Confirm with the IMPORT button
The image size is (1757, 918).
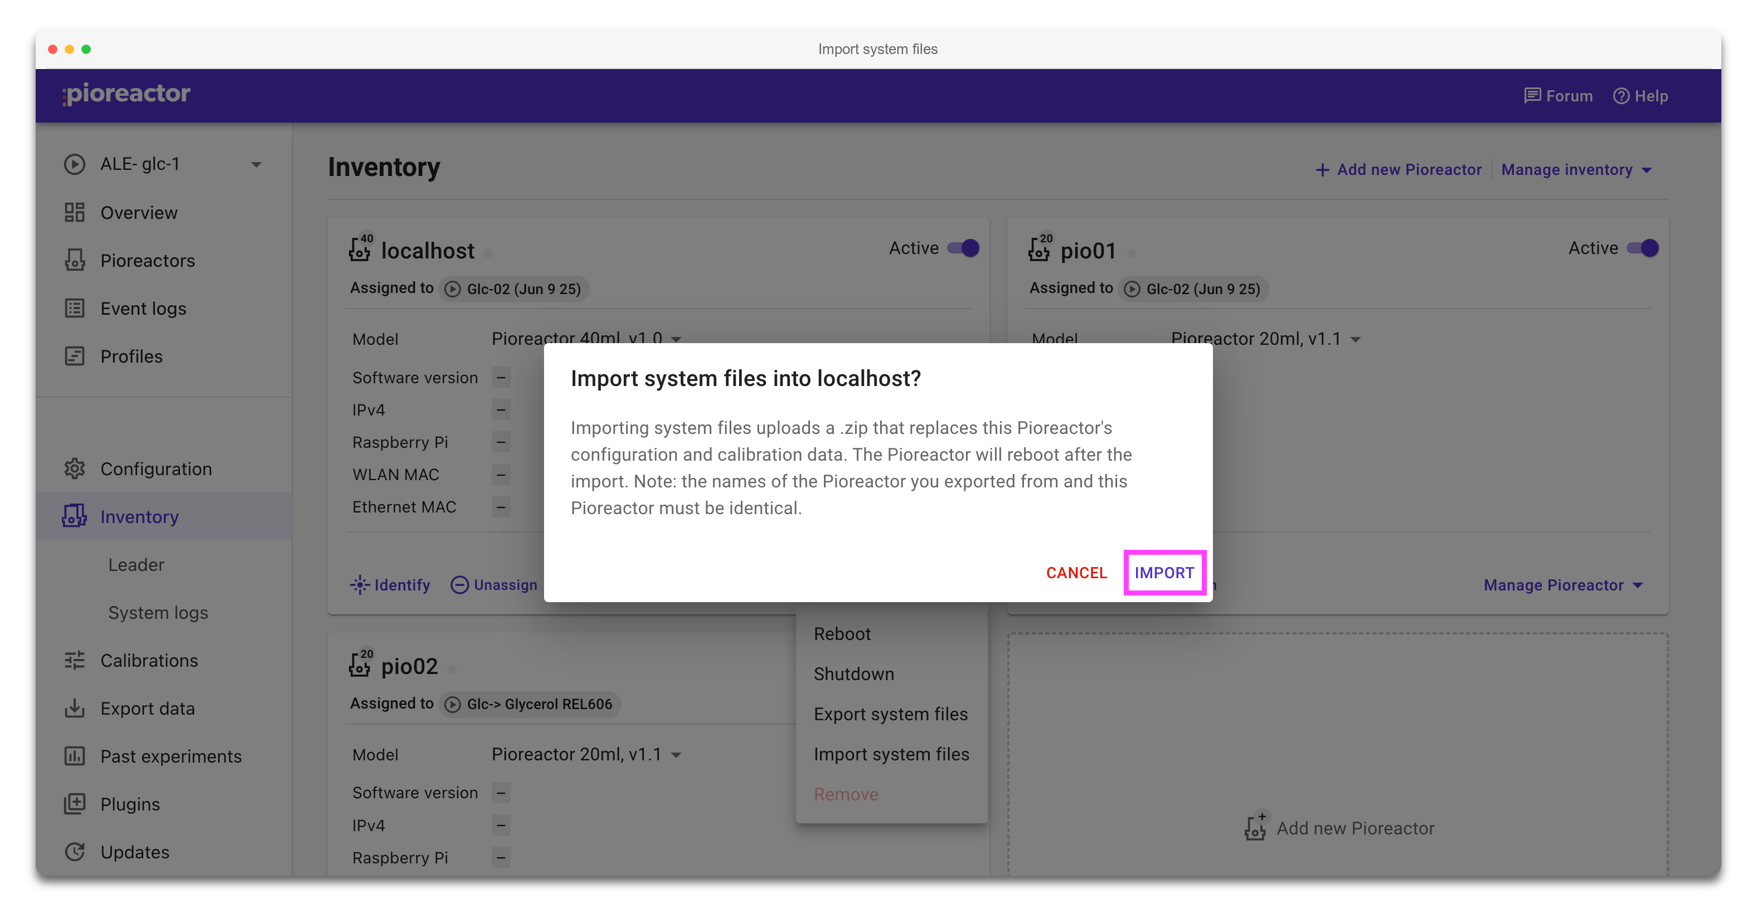click(1164, 573)
